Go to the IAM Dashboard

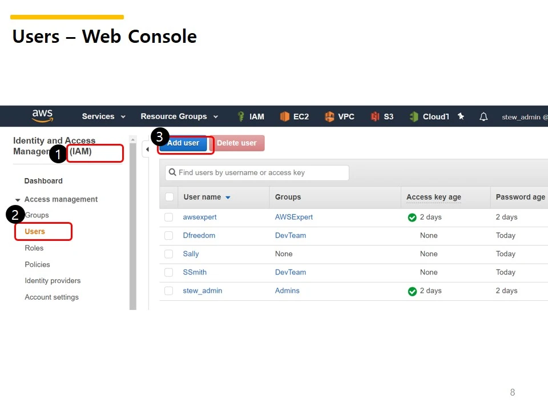(43, 181)
